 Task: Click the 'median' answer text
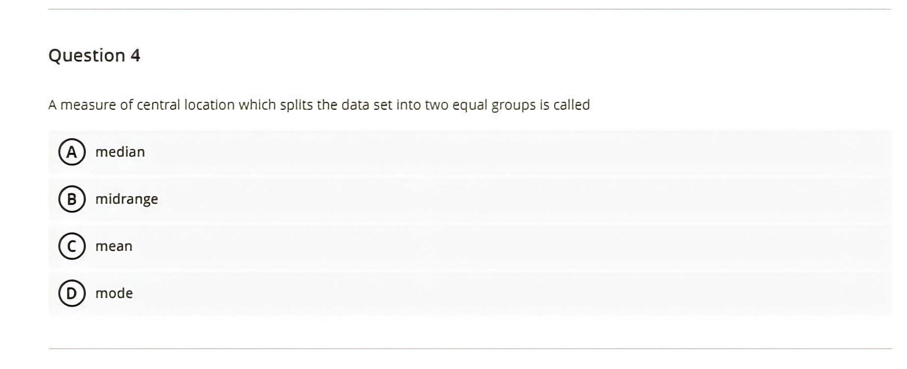pos(120,152)
